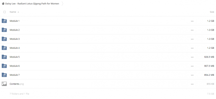Screen dimensions: 216x99
Task: Click the home icon in breadcrumb
Action: 3,4
